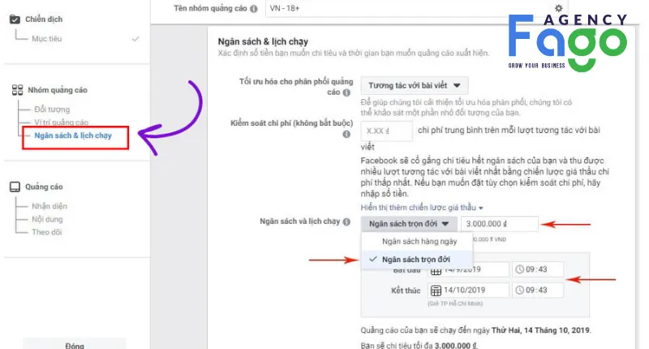
Task: Click the start time field 09:43
Action: pyautogui.click(x=538, y=269)
